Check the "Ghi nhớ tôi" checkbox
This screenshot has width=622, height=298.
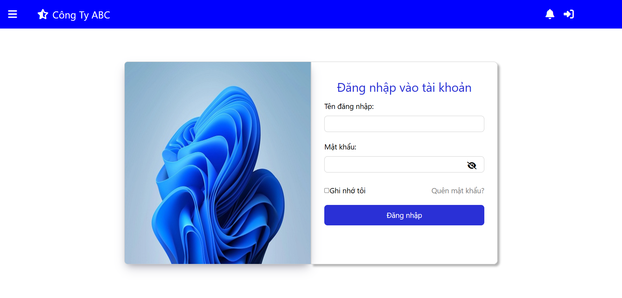[327, 191]
